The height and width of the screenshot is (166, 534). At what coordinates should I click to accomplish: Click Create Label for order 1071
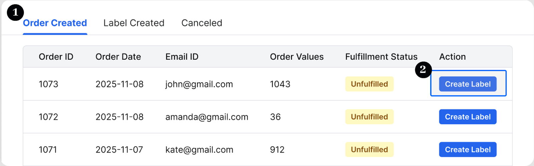click(x=468, y=150)
